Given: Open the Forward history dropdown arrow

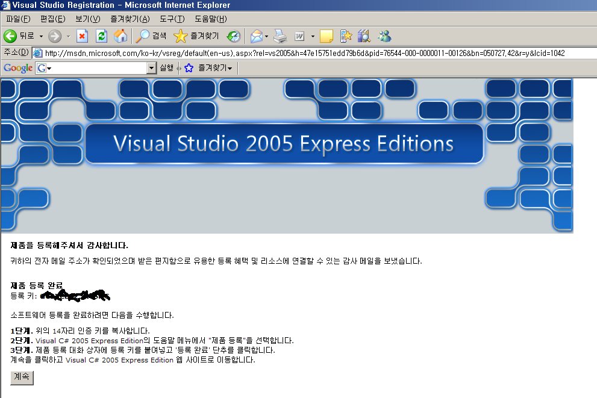Looking at the screenshot, I should tap(68, 37).
